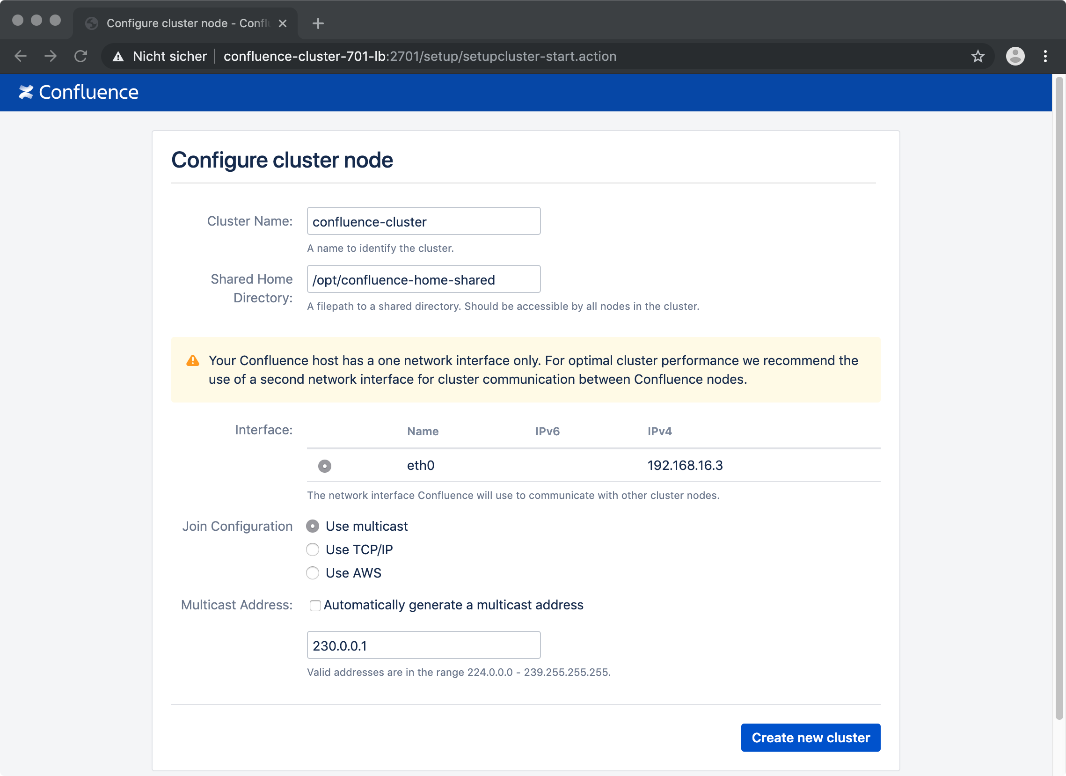Screen dimensions: 1066x776
Task: Click the 'Cluster Name:' label
Action: tap(250, 221)
